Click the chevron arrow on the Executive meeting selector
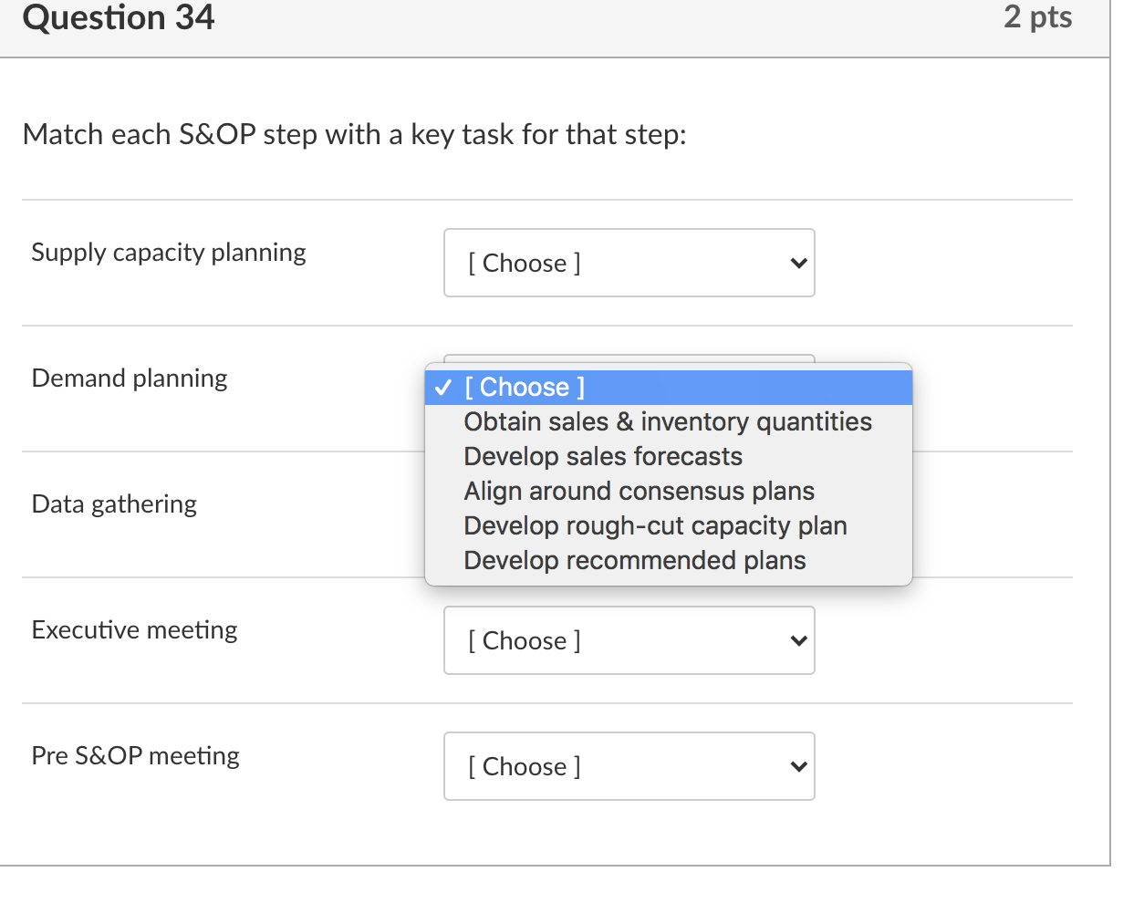The width and height of the screenshot is (1144, 903). coord(798,641)
